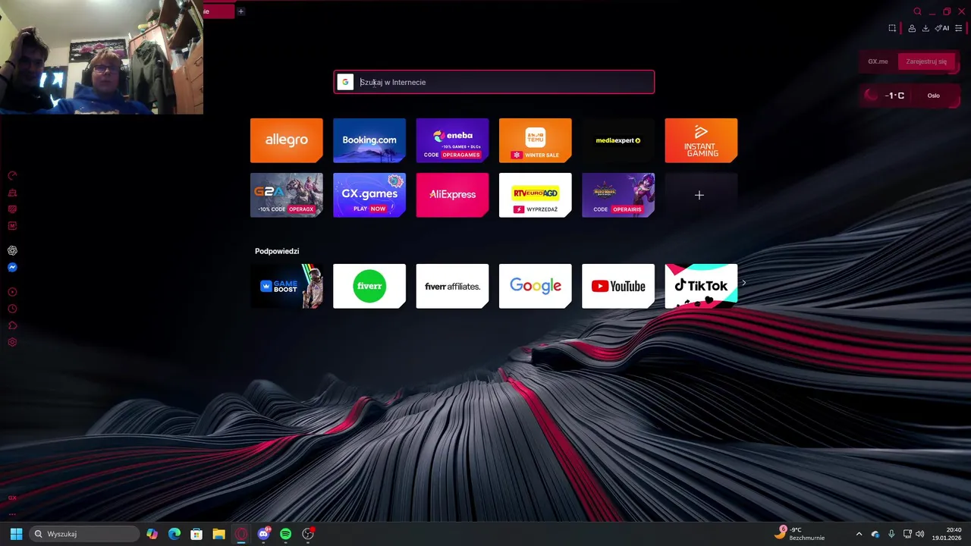Image resolution: width=971 pixels, height=546 pixels.
Task: Open History clock in sidebar
Action: click(12, 309)
